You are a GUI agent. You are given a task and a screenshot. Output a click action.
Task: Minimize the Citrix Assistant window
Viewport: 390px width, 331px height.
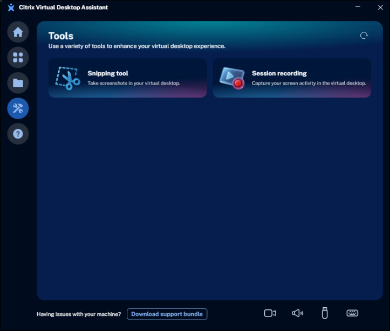pos(358,7)
